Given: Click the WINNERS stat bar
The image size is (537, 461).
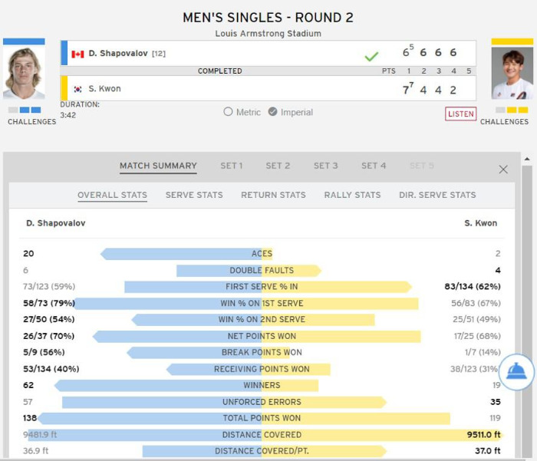Looking at the screenshot, I should point(186,385).
